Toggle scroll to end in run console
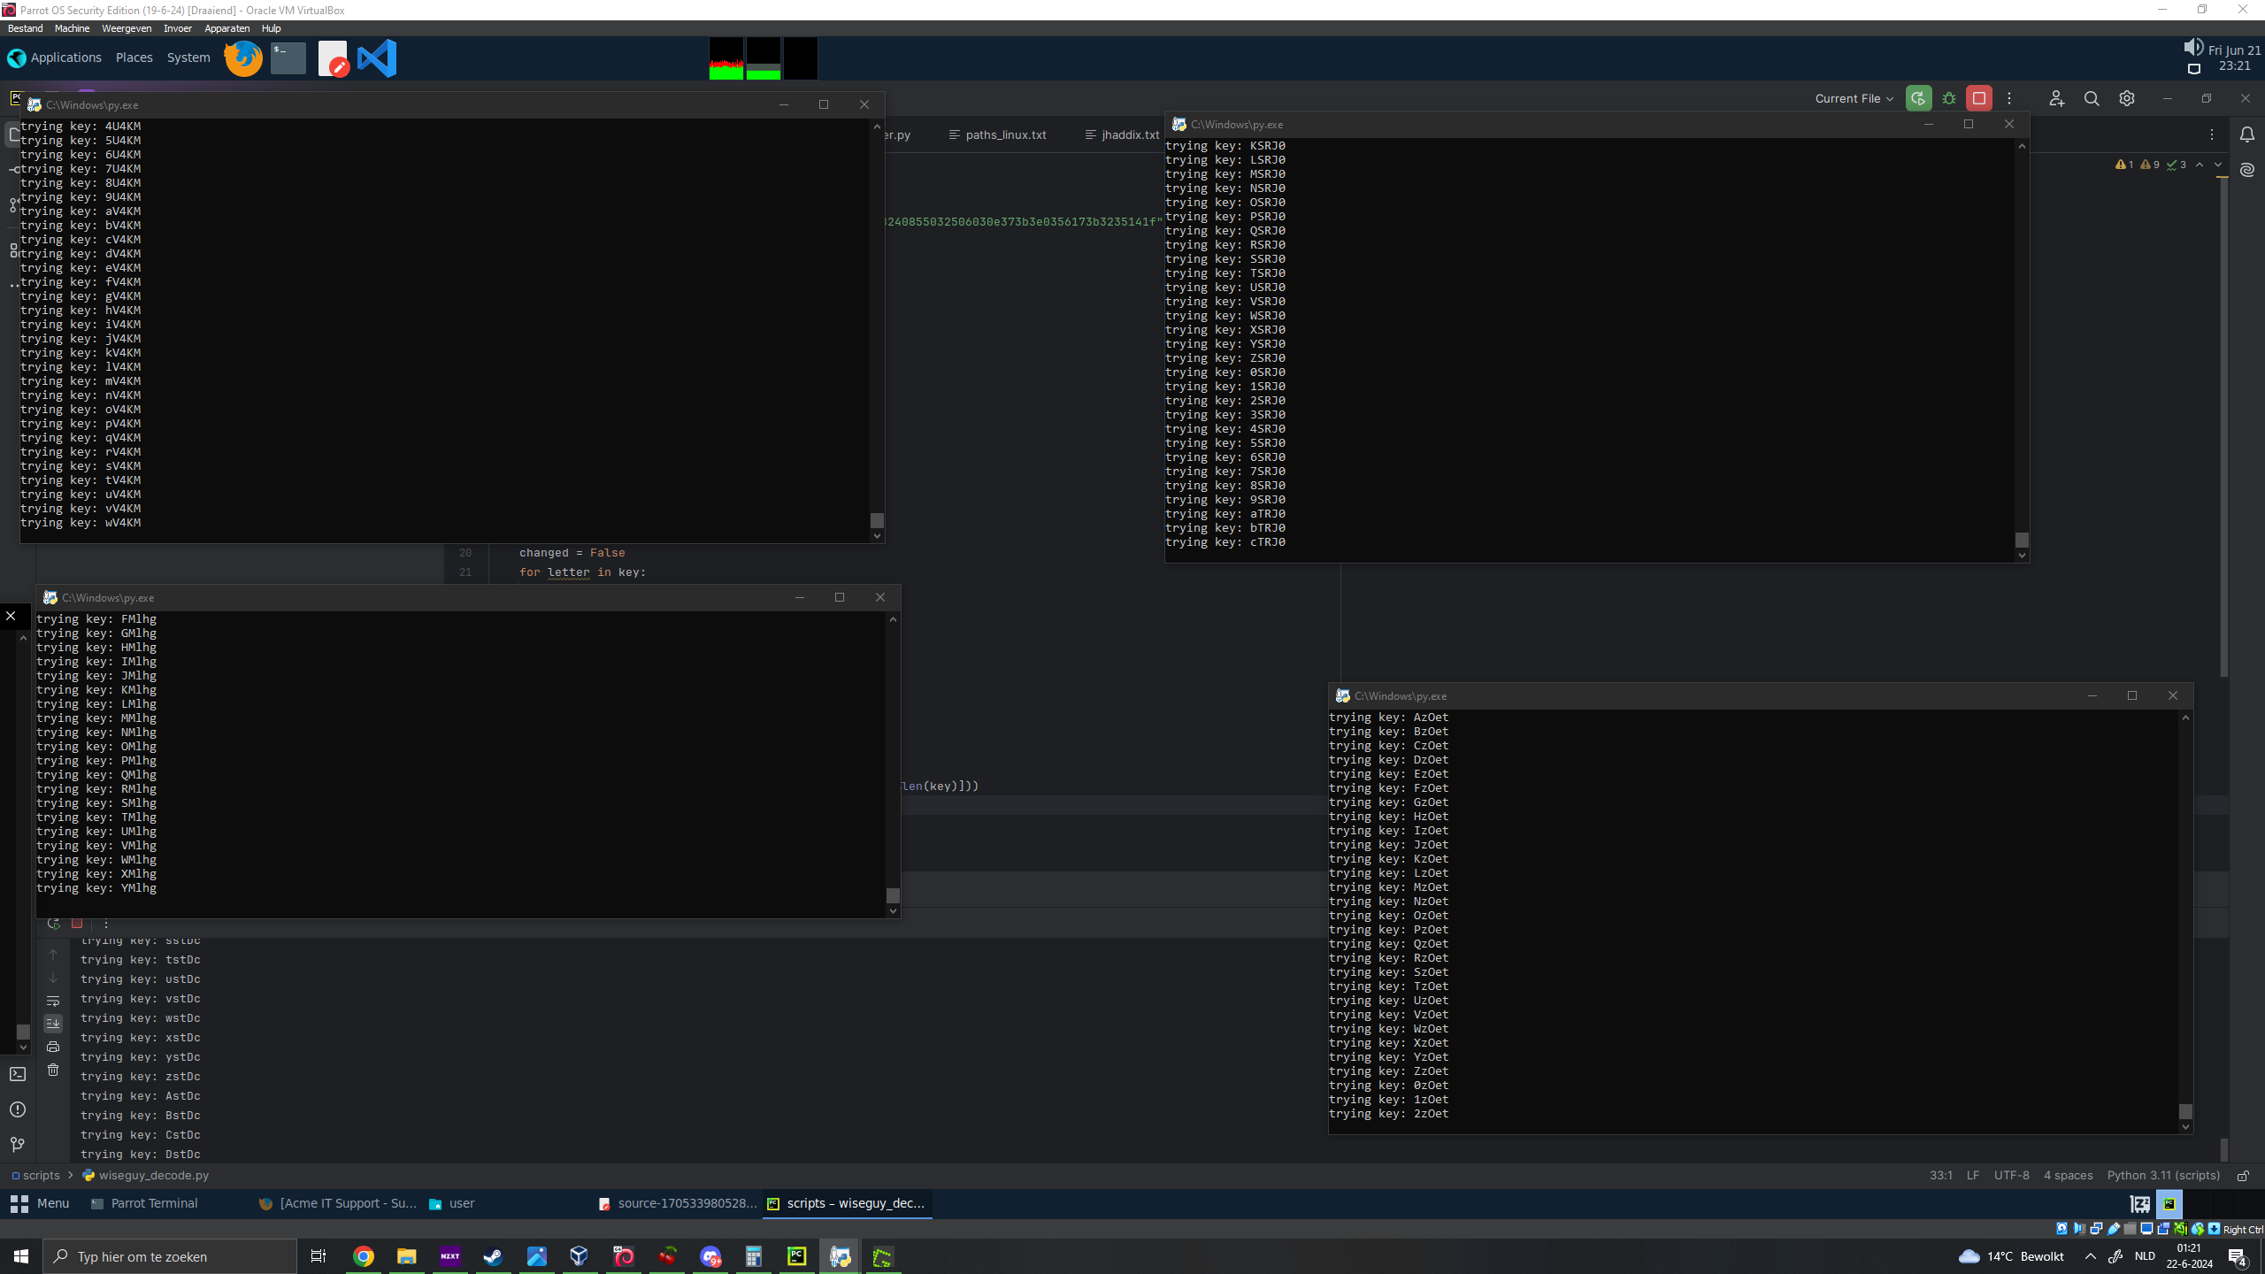 coord(53,1024)
